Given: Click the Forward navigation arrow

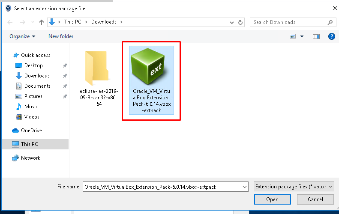Looking at the screenshot, I should [22, 22].
